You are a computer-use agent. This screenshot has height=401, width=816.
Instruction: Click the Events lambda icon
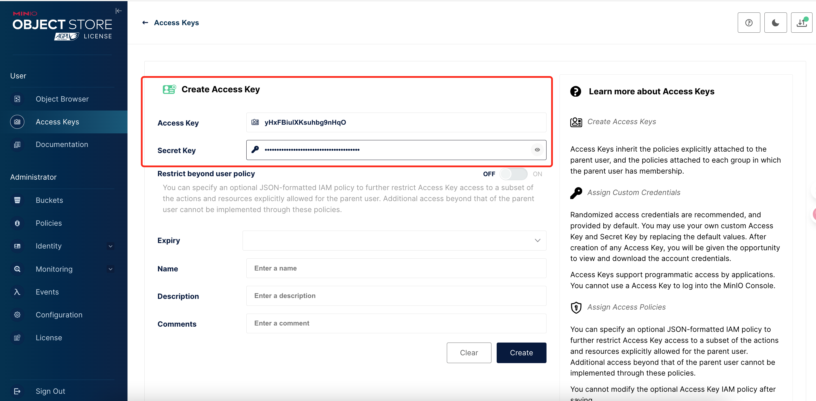[17, 292]
